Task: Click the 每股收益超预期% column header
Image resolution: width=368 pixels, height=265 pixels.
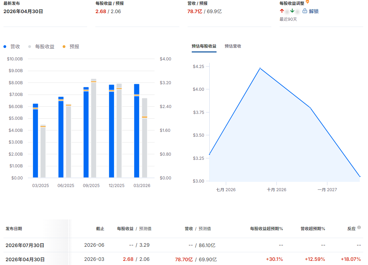Action: click(266, 229)
